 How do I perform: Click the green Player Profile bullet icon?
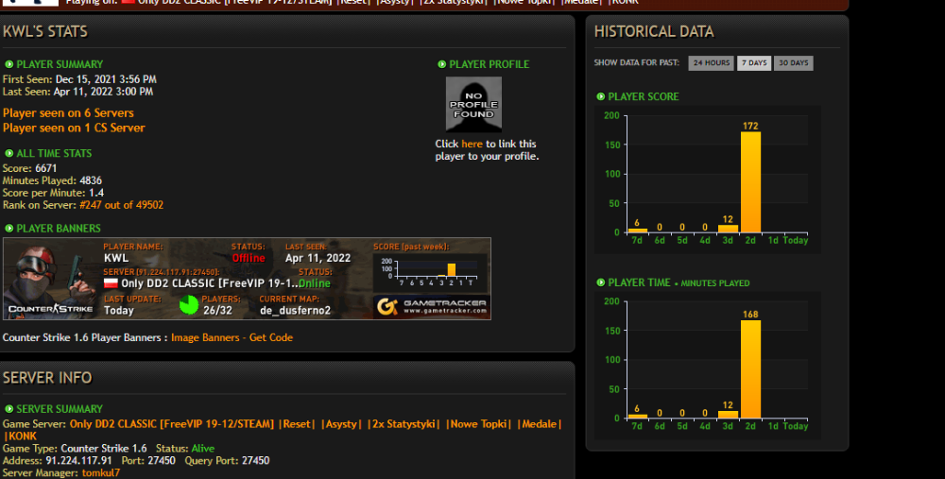[441, 64]
